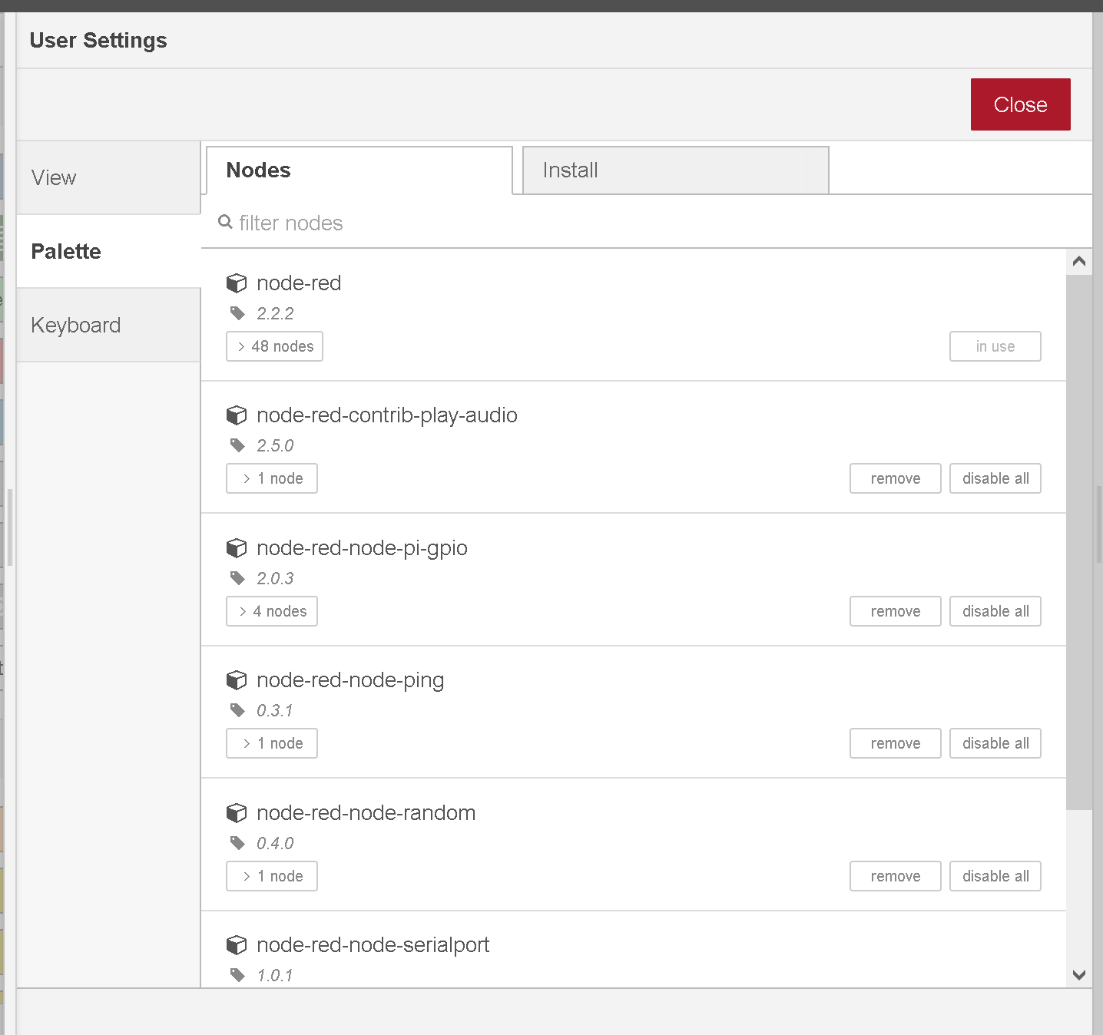Click the node-red-contrib-play-audio module name

(x=387, y=415)
